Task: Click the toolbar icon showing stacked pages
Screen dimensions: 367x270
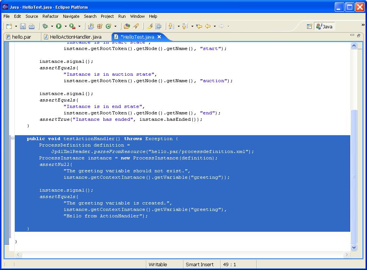Action: click(158, 26)
